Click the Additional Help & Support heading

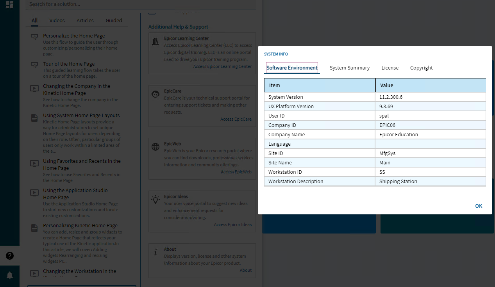pos(178,27)
